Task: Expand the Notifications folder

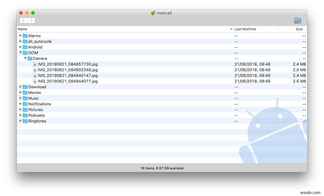Action: tap(20, 104)
